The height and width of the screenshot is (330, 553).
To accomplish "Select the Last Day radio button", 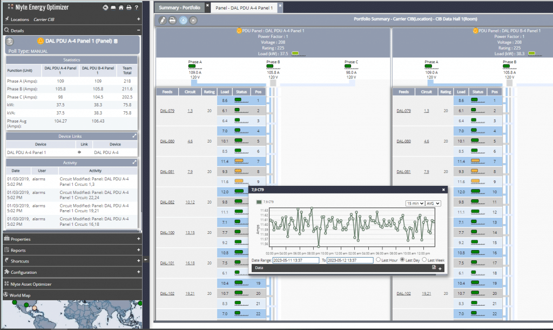I will click(x=402, y=260).
